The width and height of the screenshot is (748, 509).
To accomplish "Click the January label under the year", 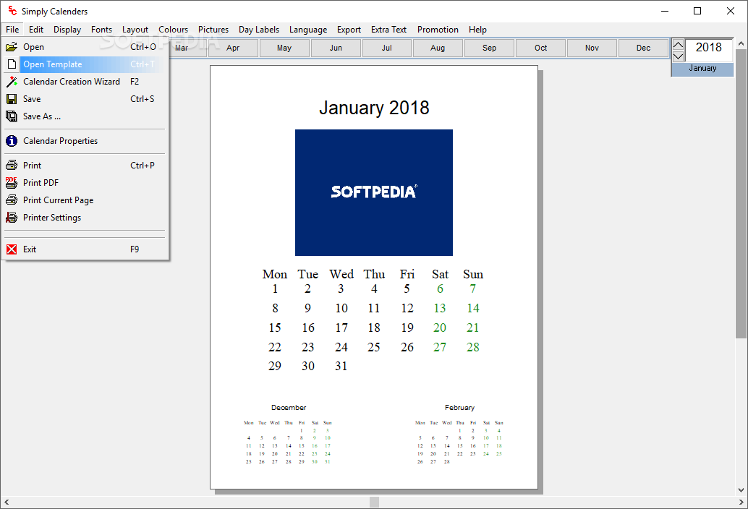I will 702,68.
